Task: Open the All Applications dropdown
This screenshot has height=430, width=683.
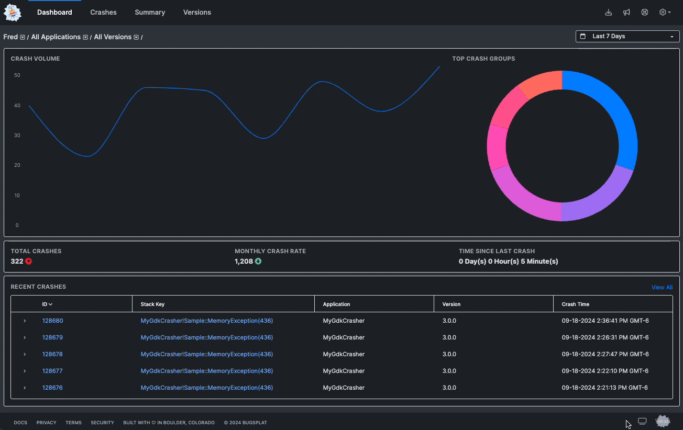Action: (x=84, y=37)
